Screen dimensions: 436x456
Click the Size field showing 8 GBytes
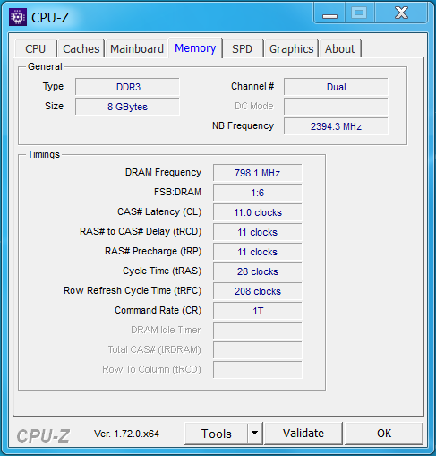pyautogui.click(x=127, y=107)
